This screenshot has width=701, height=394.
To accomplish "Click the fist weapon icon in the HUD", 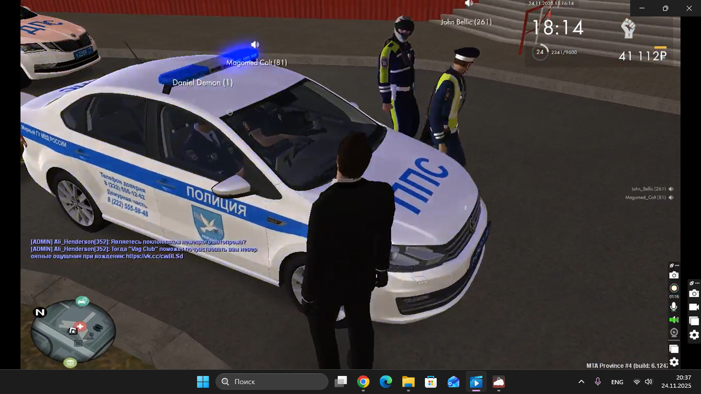I will click(x=628, y=28).
